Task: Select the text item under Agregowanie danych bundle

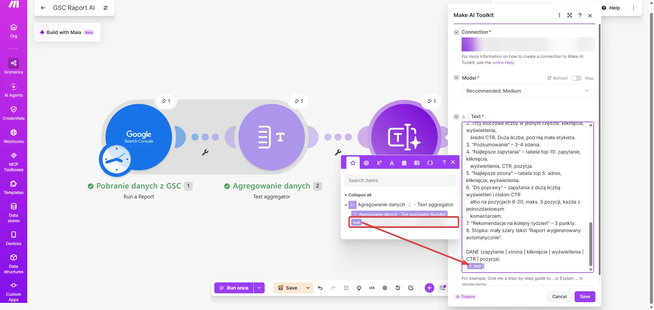Action: 356,223
